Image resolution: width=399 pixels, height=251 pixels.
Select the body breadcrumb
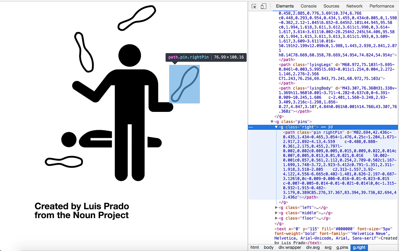point(268,247)
